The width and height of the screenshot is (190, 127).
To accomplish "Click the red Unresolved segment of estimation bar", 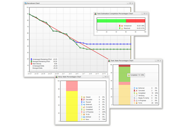I will [x=136, y=21].
